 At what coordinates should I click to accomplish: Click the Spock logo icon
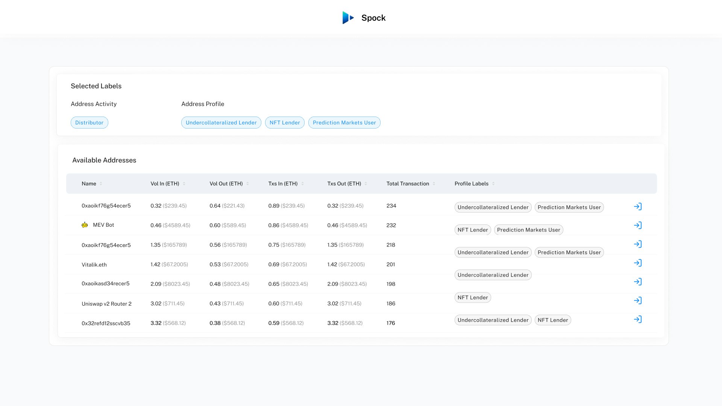(348, 18)
